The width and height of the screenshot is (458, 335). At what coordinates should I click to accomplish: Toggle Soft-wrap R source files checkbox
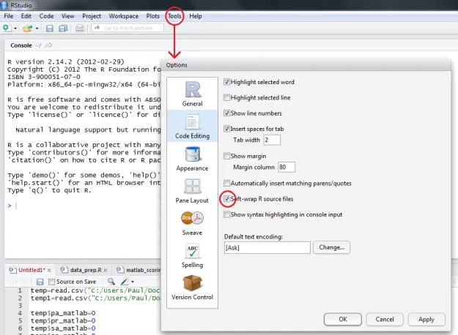coord(226,199)
